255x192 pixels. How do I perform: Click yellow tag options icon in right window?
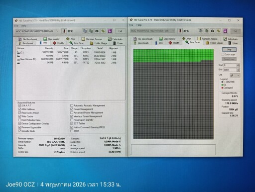click(219, 31)
